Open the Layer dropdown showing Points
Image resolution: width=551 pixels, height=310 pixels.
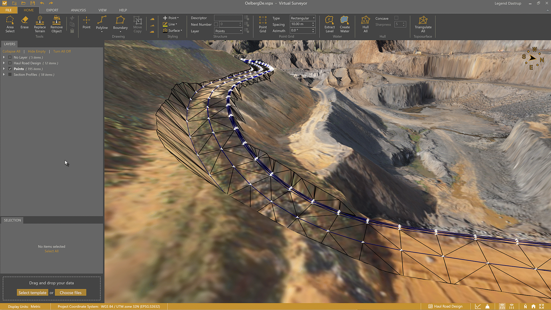pos(228,31)
